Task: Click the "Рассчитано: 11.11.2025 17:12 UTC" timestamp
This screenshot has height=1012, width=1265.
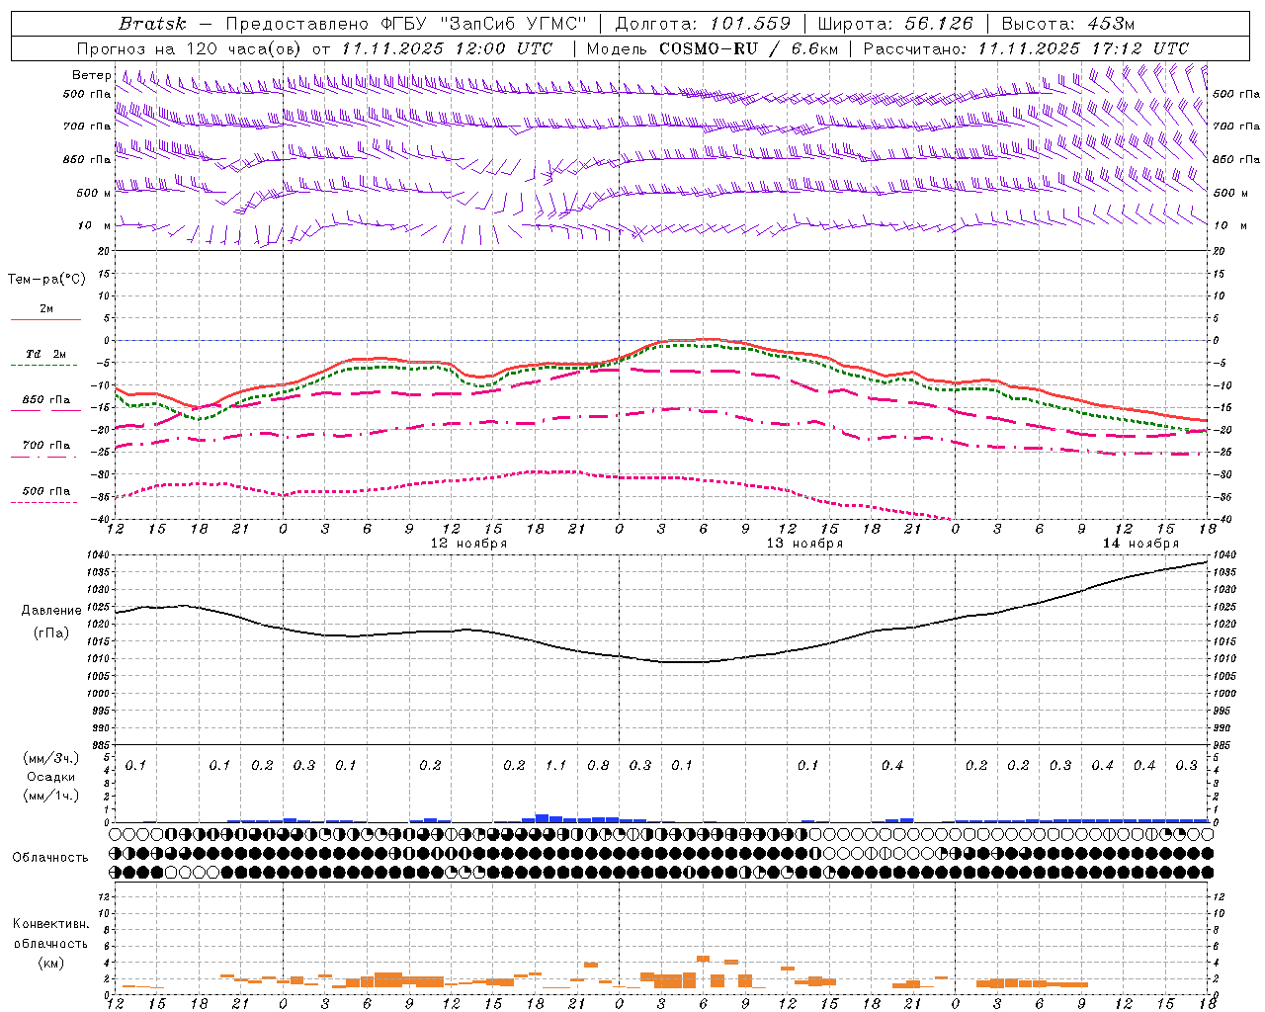Action: (x=1026, y=48)
